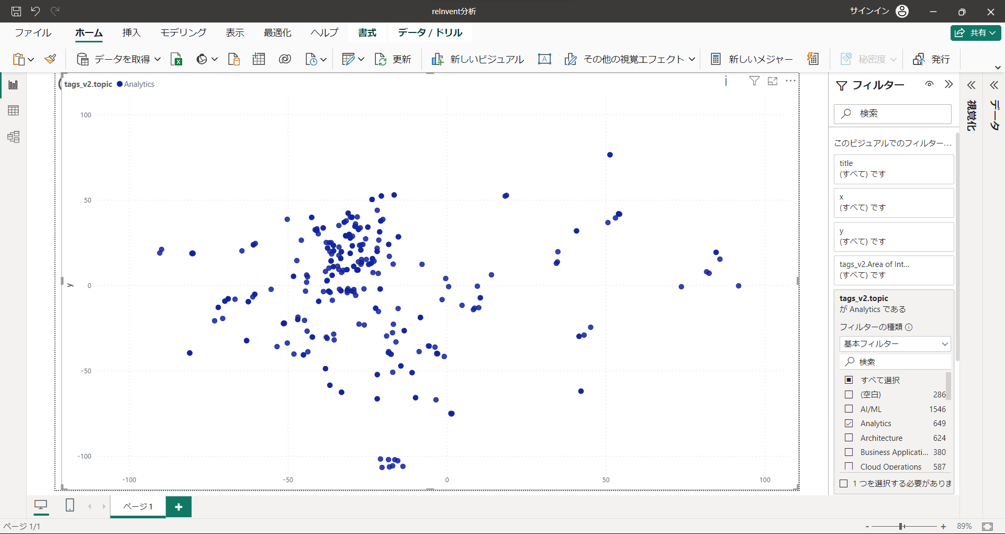The image size is (1005, 534).
Task: Open focus mode on the scatter chart
Action: click(773, 81)
